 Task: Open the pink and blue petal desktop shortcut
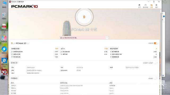[x=4, y=39]
